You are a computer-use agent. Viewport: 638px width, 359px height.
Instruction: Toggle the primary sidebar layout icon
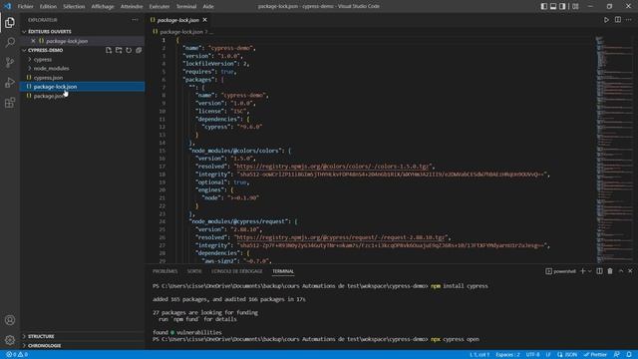[544, 6]
